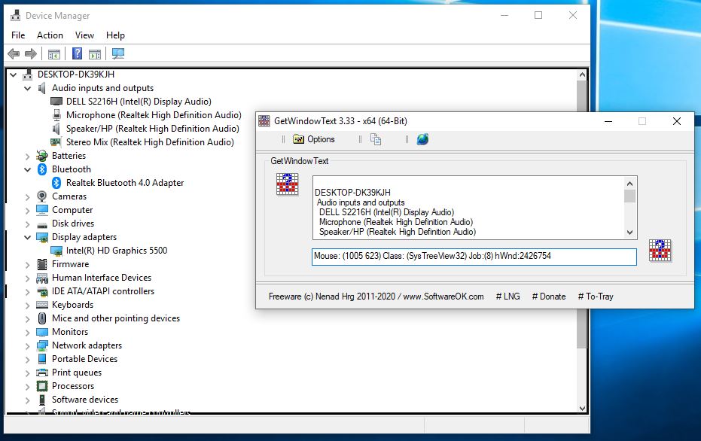Open the View menu
This screenshot has width=701, height=441.
click(x=84, y=35)
